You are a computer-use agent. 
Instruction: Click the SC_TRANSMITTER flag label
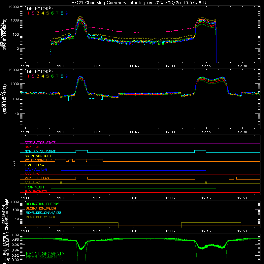click(x=38, y=160)
